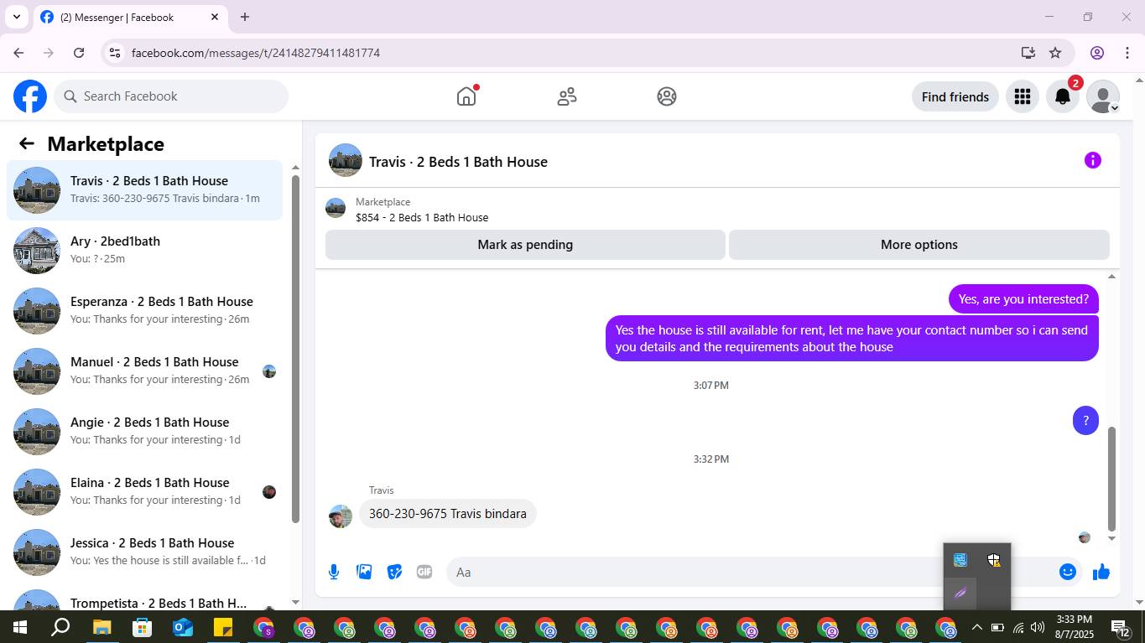Click Mark as pending button
The image size is (1145, 643).
525,245
